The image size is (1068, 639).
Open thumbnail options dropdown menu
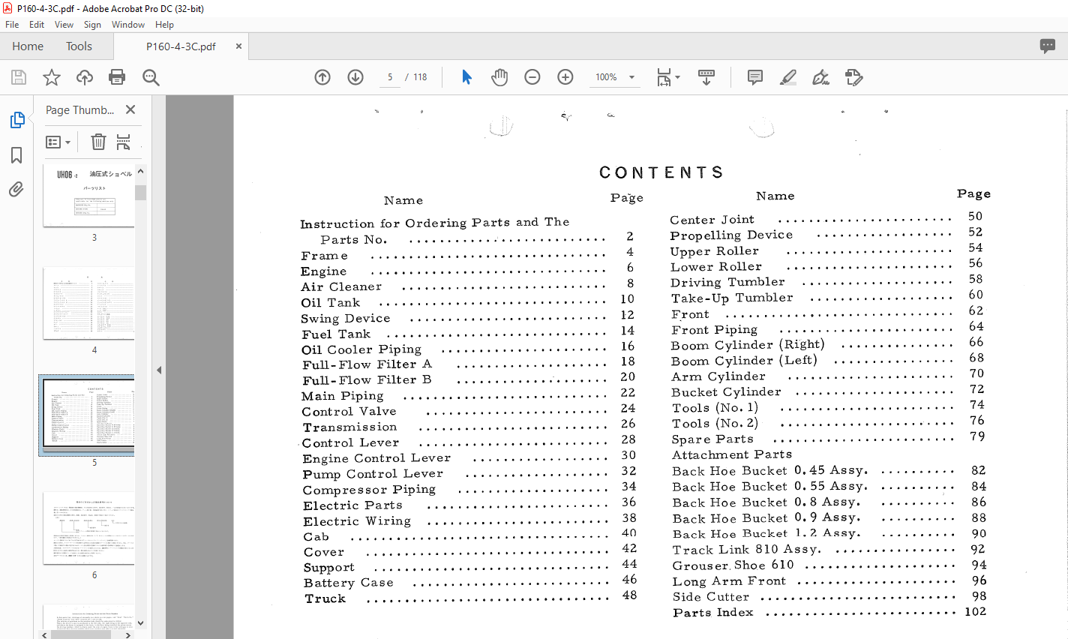coord(58,142)
